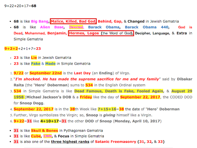Click the bold word "Language"
The height and width of the screenshot is (148, 197).
[161, 33]
